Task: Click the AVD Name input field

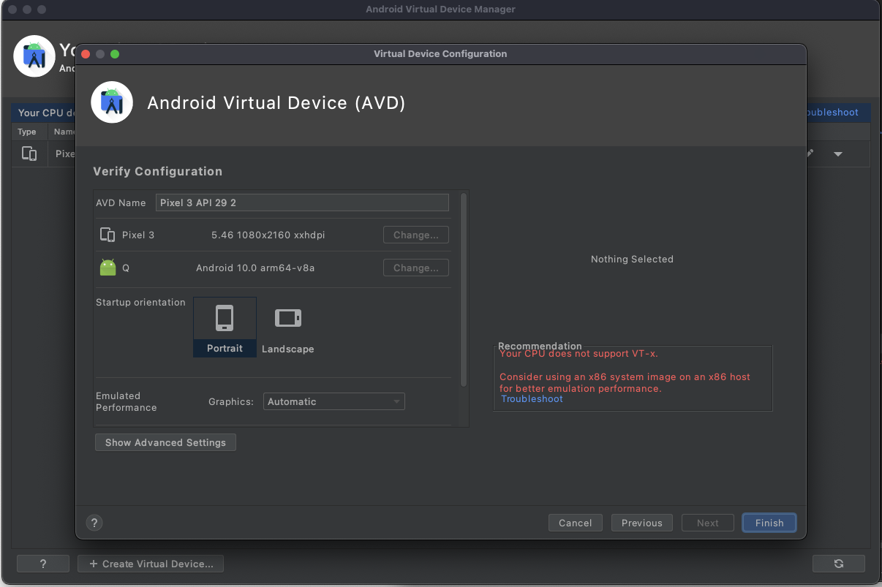Action: (302, 202)
